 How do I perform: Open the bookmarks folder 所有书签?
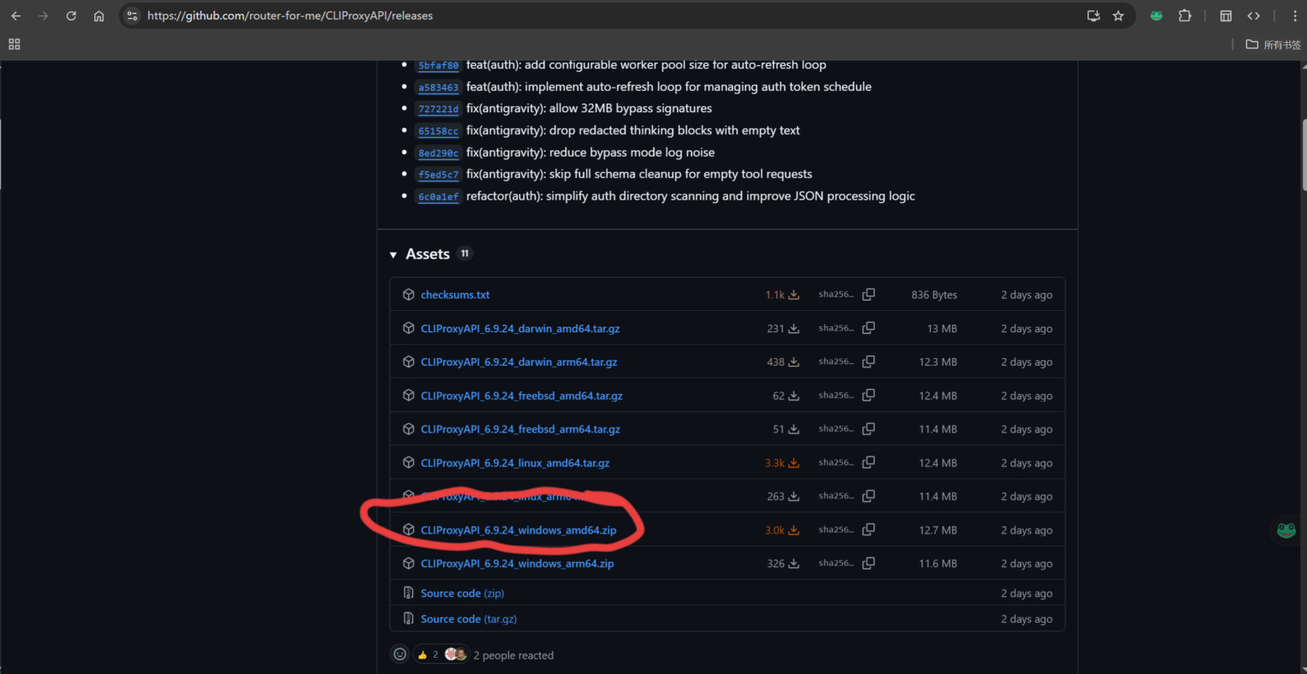[1274, 45]
